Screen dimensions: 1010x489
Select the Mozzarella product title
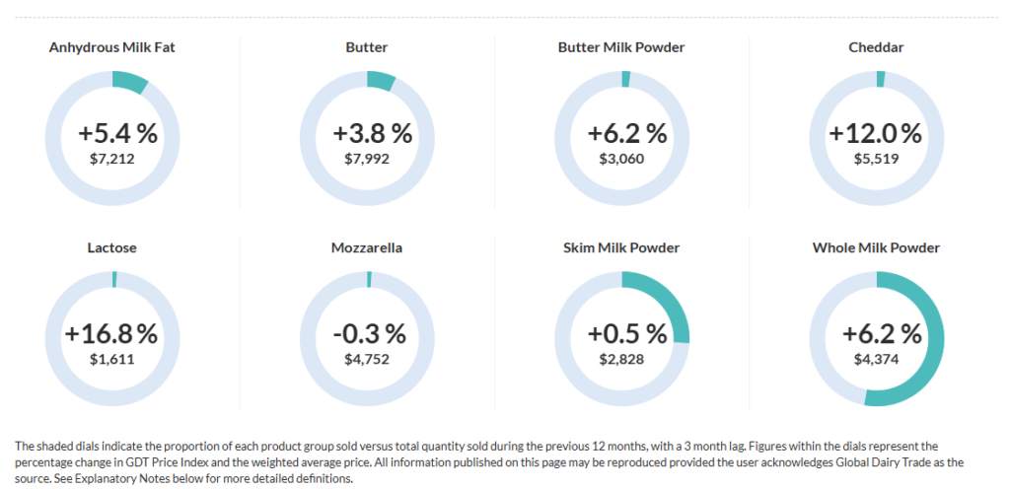367,248
